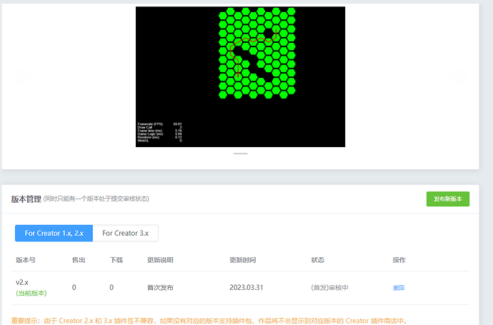The image size is (493, 325).
Task: Open the hexagon grid preview screenshot
Action: tap(240, 76)
